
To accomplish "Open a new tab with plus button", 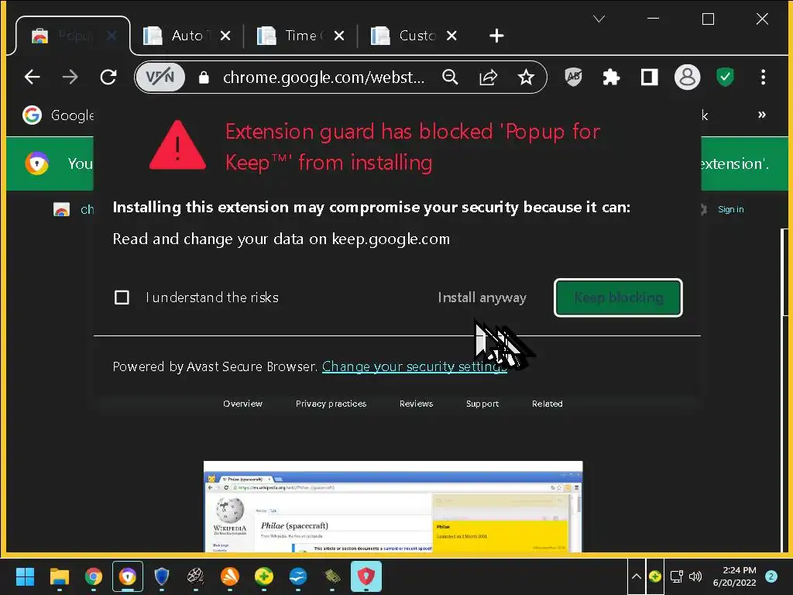I will (x=496, y=36).
